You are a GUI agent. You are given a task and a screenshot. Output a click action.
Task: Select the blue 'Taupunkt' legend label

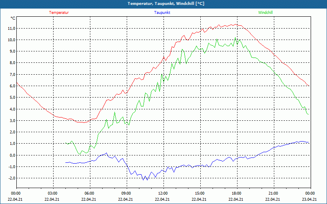(x=162, y=13)
